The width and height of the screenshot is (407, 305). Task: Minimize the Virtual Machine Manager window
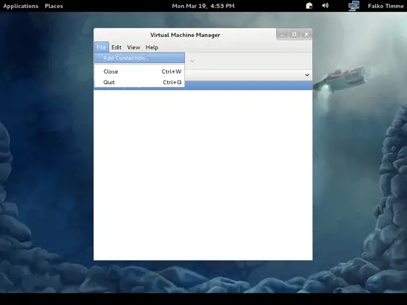pyautogui.click(x=282, y=35)
